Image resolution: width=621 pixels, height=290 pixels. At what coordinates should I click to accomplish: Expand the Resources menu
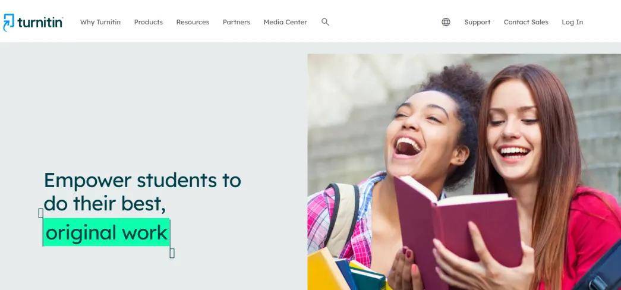click(x=193, y=22)
